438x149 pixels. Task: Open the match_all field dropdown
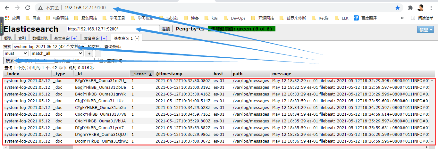[56, 54]
